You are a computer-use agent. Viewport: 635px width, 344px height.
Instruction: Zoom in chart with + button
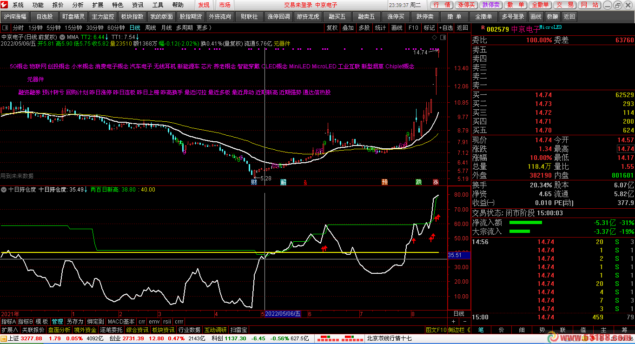454,321
